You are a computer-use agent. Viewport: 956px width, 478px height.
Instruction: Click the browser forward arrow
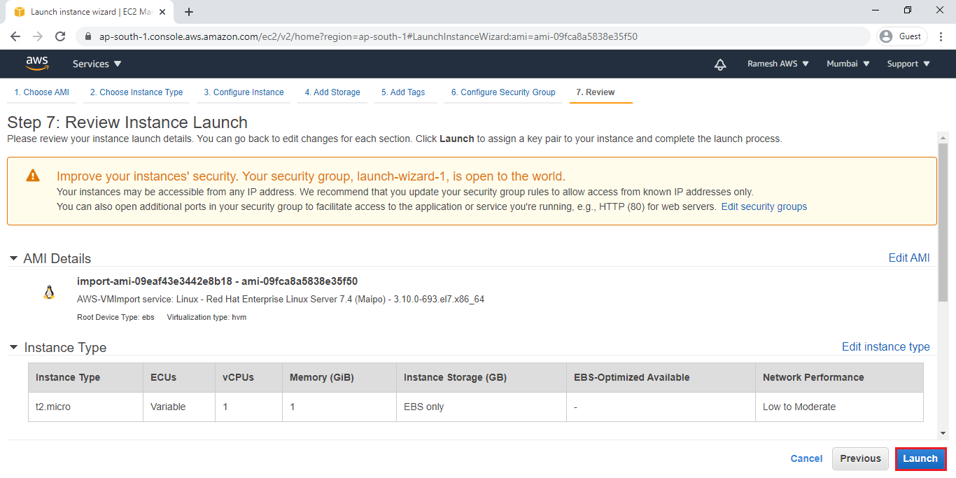38,36
